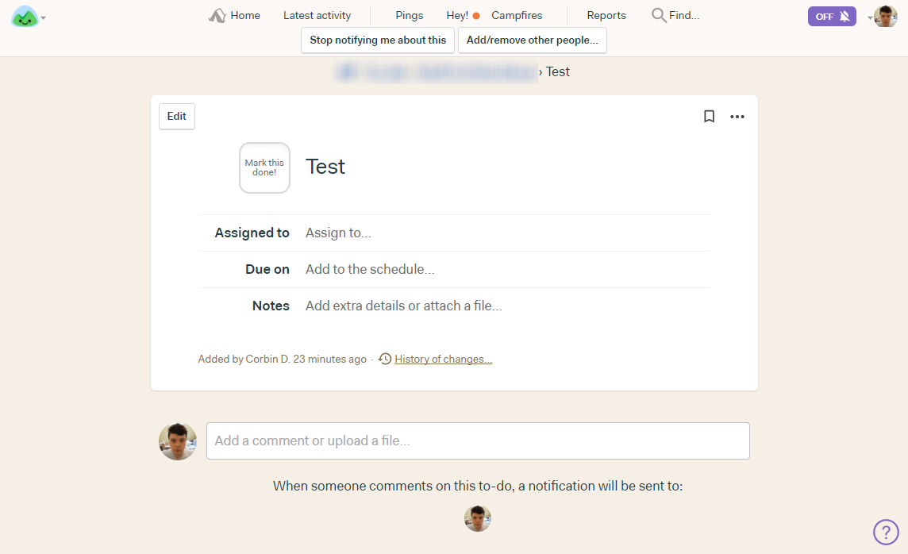Open the three-dot options menu
This screenshot has height=554, width=908.
[x=737, y=116]
